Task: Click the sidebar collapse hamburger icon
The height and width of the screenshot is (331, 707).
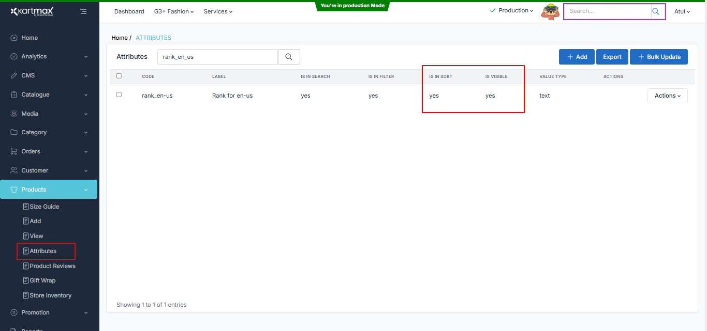Action: point(83,11)
